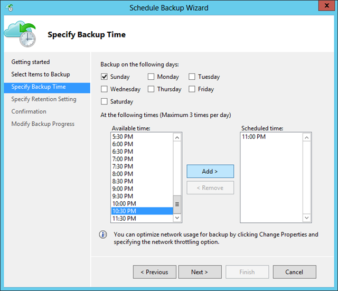Viewport: 338px width, 291px height.
Task: Click Scheduled time scroll down arrow
Action: pyautogui.click(x=306, y=218)
